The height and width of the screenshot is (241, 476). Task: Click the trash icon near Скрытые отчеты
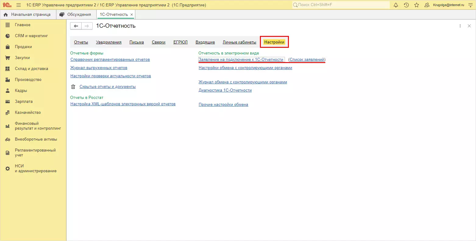point(73,87)
